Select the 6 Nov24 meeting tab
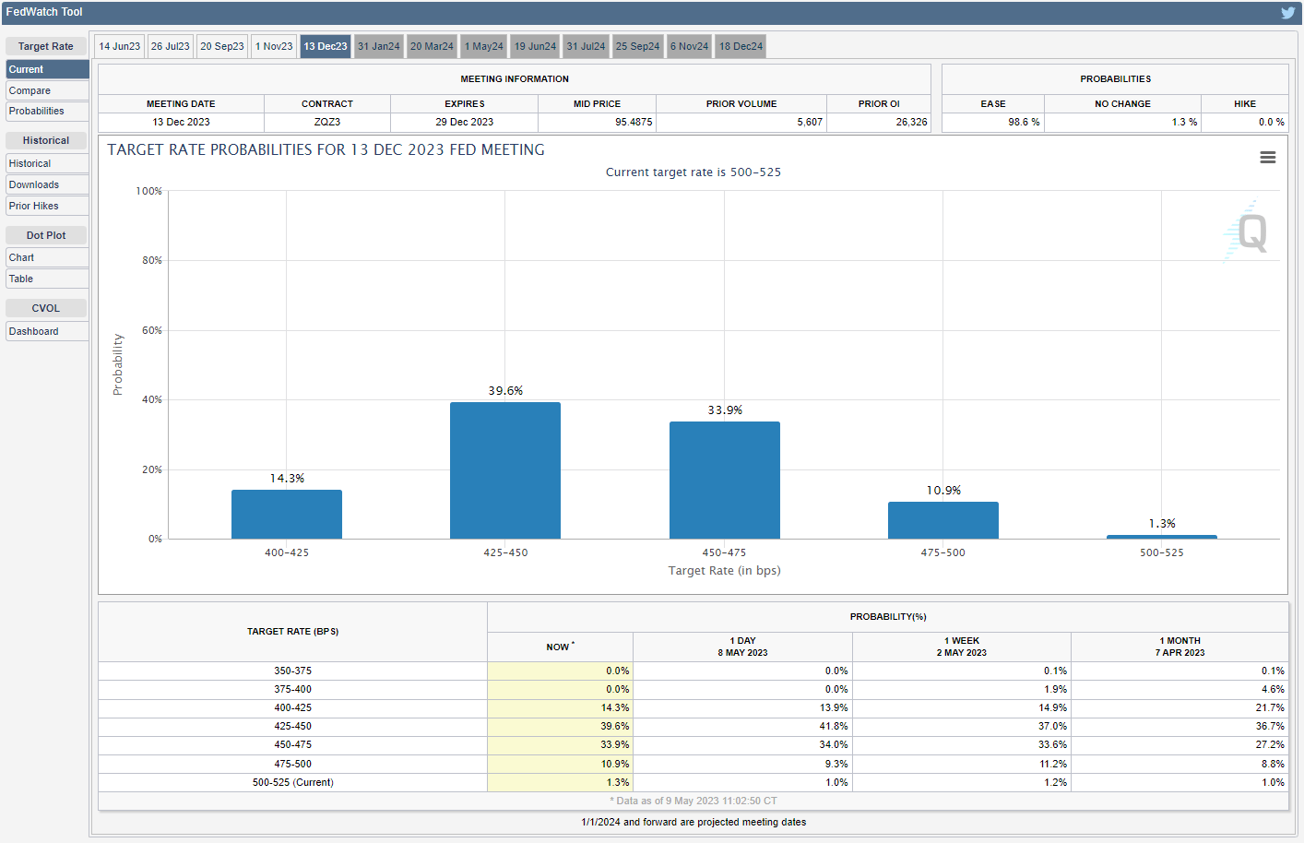Screen dimensions: 1304x843 [690, 46]
